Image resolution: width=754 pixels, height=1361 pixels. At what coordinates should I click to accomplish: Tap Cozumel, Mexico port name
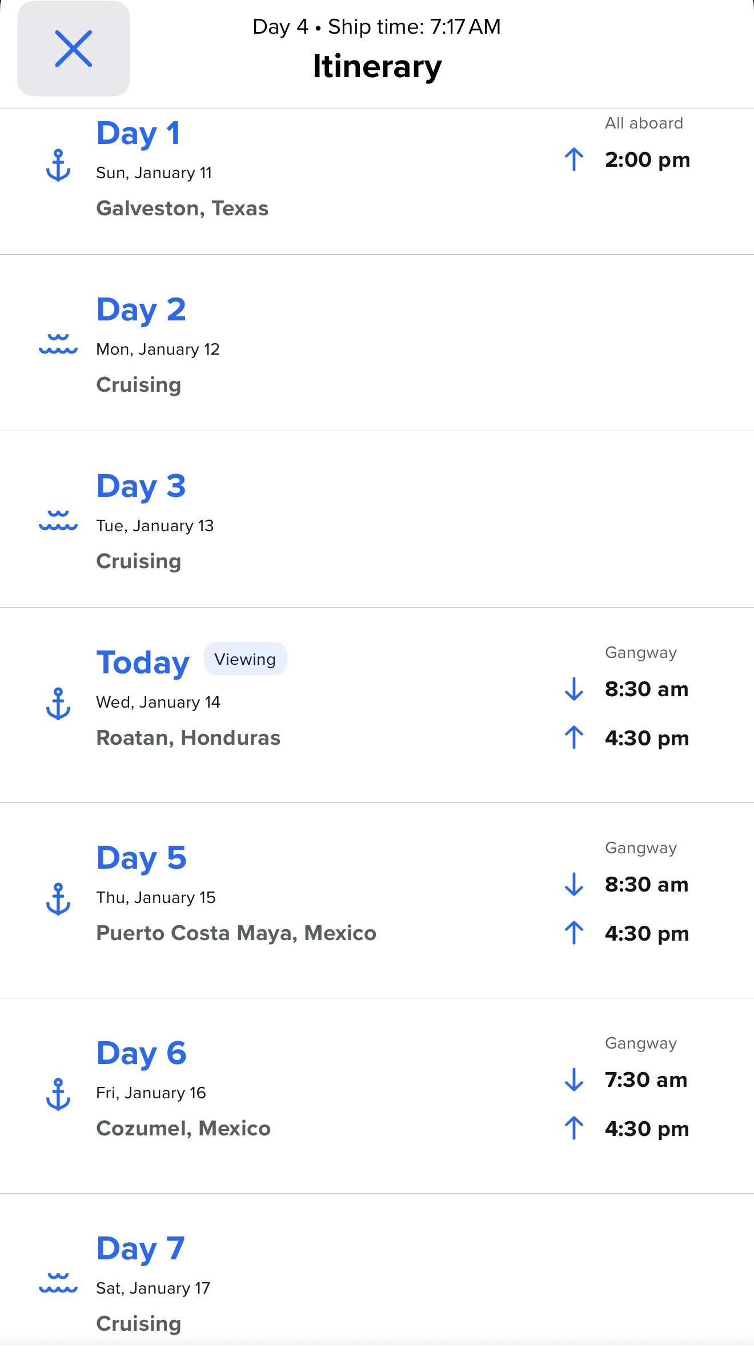click(x=183, y=1128)
